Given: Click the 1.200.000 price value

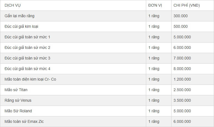Looking at the screenshot, I should [182, 79].
